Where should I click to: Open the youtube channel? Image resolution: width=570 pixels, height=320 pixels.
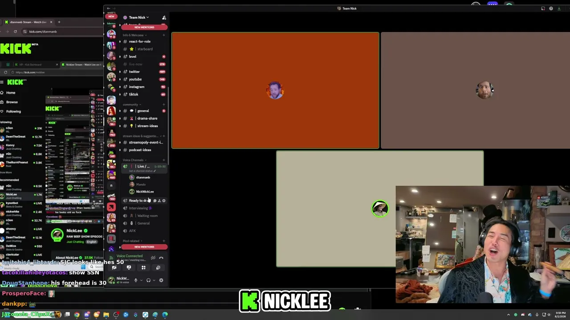(143, 79)
